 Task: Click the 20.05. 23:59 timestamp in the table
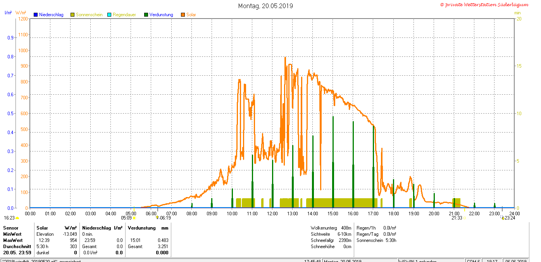(x=17, y=253)
